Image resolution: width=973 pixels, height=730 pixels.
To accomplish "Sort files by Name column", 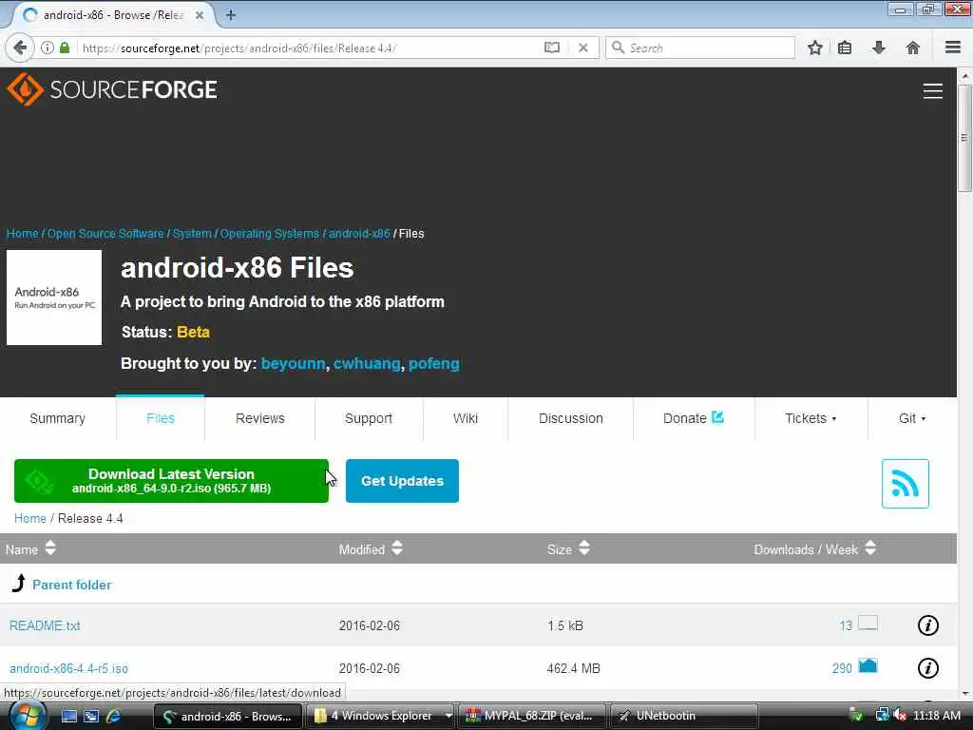I will click(30, 548).
